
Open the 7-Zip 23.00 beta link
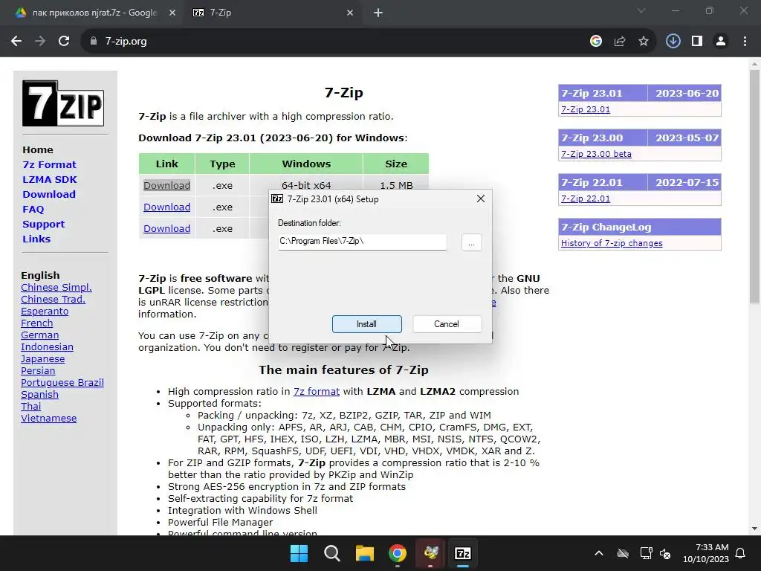[x=596, y=154]
